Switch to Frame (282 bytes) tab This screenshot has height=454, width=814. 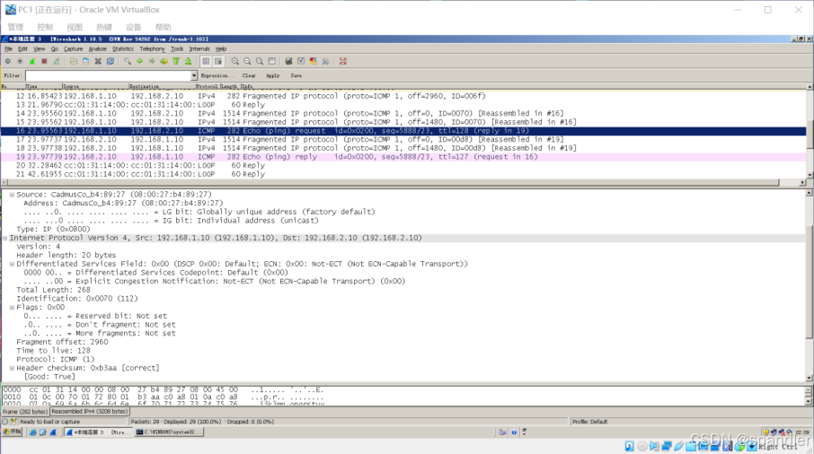coord(25,412)
